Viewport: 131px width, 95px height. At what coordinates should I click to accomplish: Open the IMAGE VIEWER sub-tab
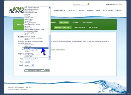(x=80, y=27)
